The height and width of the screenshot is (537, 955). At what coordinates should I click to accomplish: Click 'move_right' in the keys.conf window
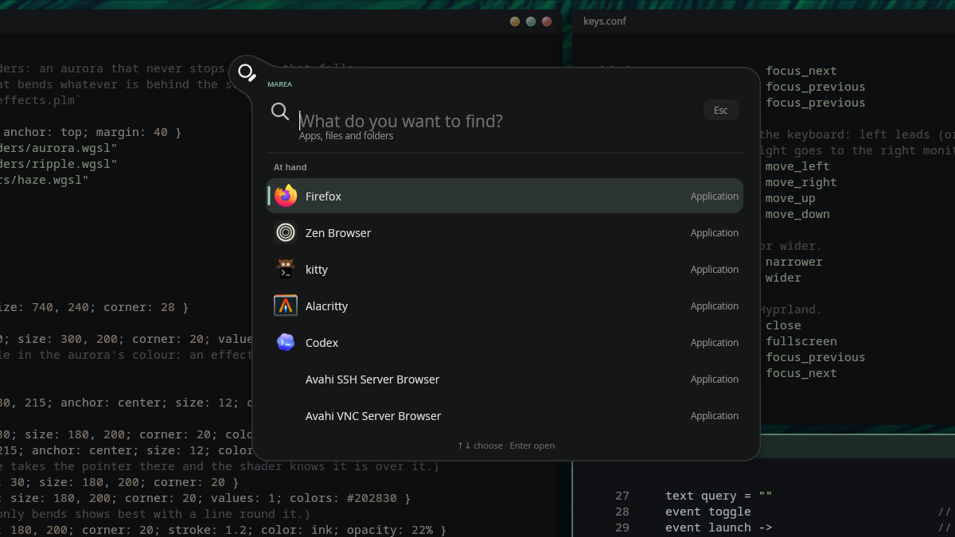tap(801, 182)
